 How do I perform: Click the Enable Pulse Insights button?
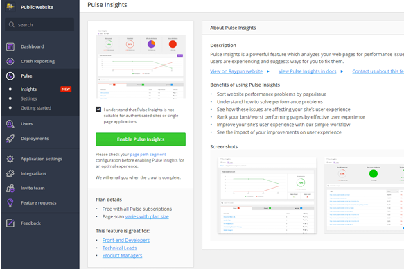click(x=141, y=139)
